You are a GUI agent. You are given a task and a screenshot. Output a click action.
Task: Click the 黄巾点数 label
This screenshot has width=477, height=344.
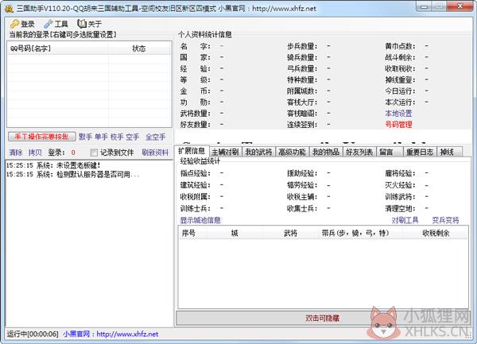400,46
